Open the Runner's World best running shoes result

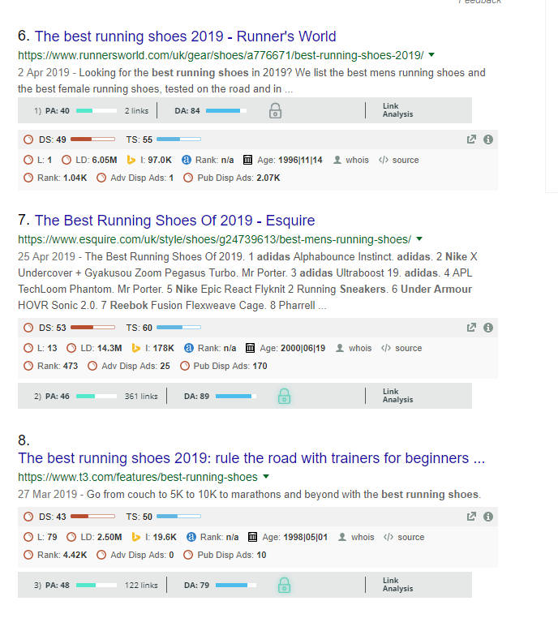pos(185,36)
